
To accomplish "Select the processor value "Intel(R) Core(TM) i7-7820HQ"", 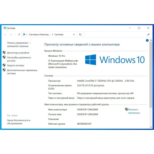I will point(92,81).
